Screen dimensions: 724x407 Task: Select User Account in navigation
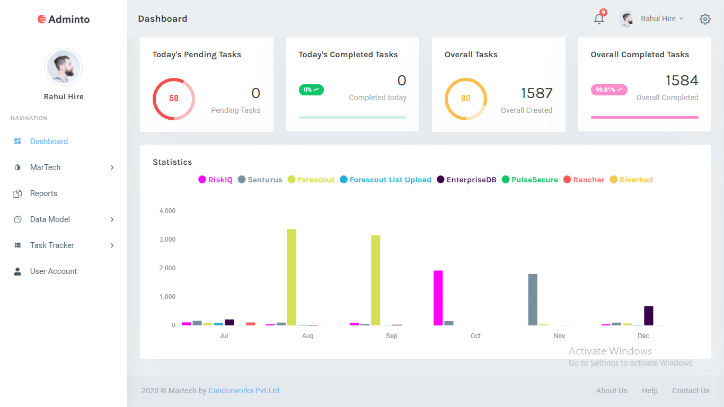click(54, 271)
